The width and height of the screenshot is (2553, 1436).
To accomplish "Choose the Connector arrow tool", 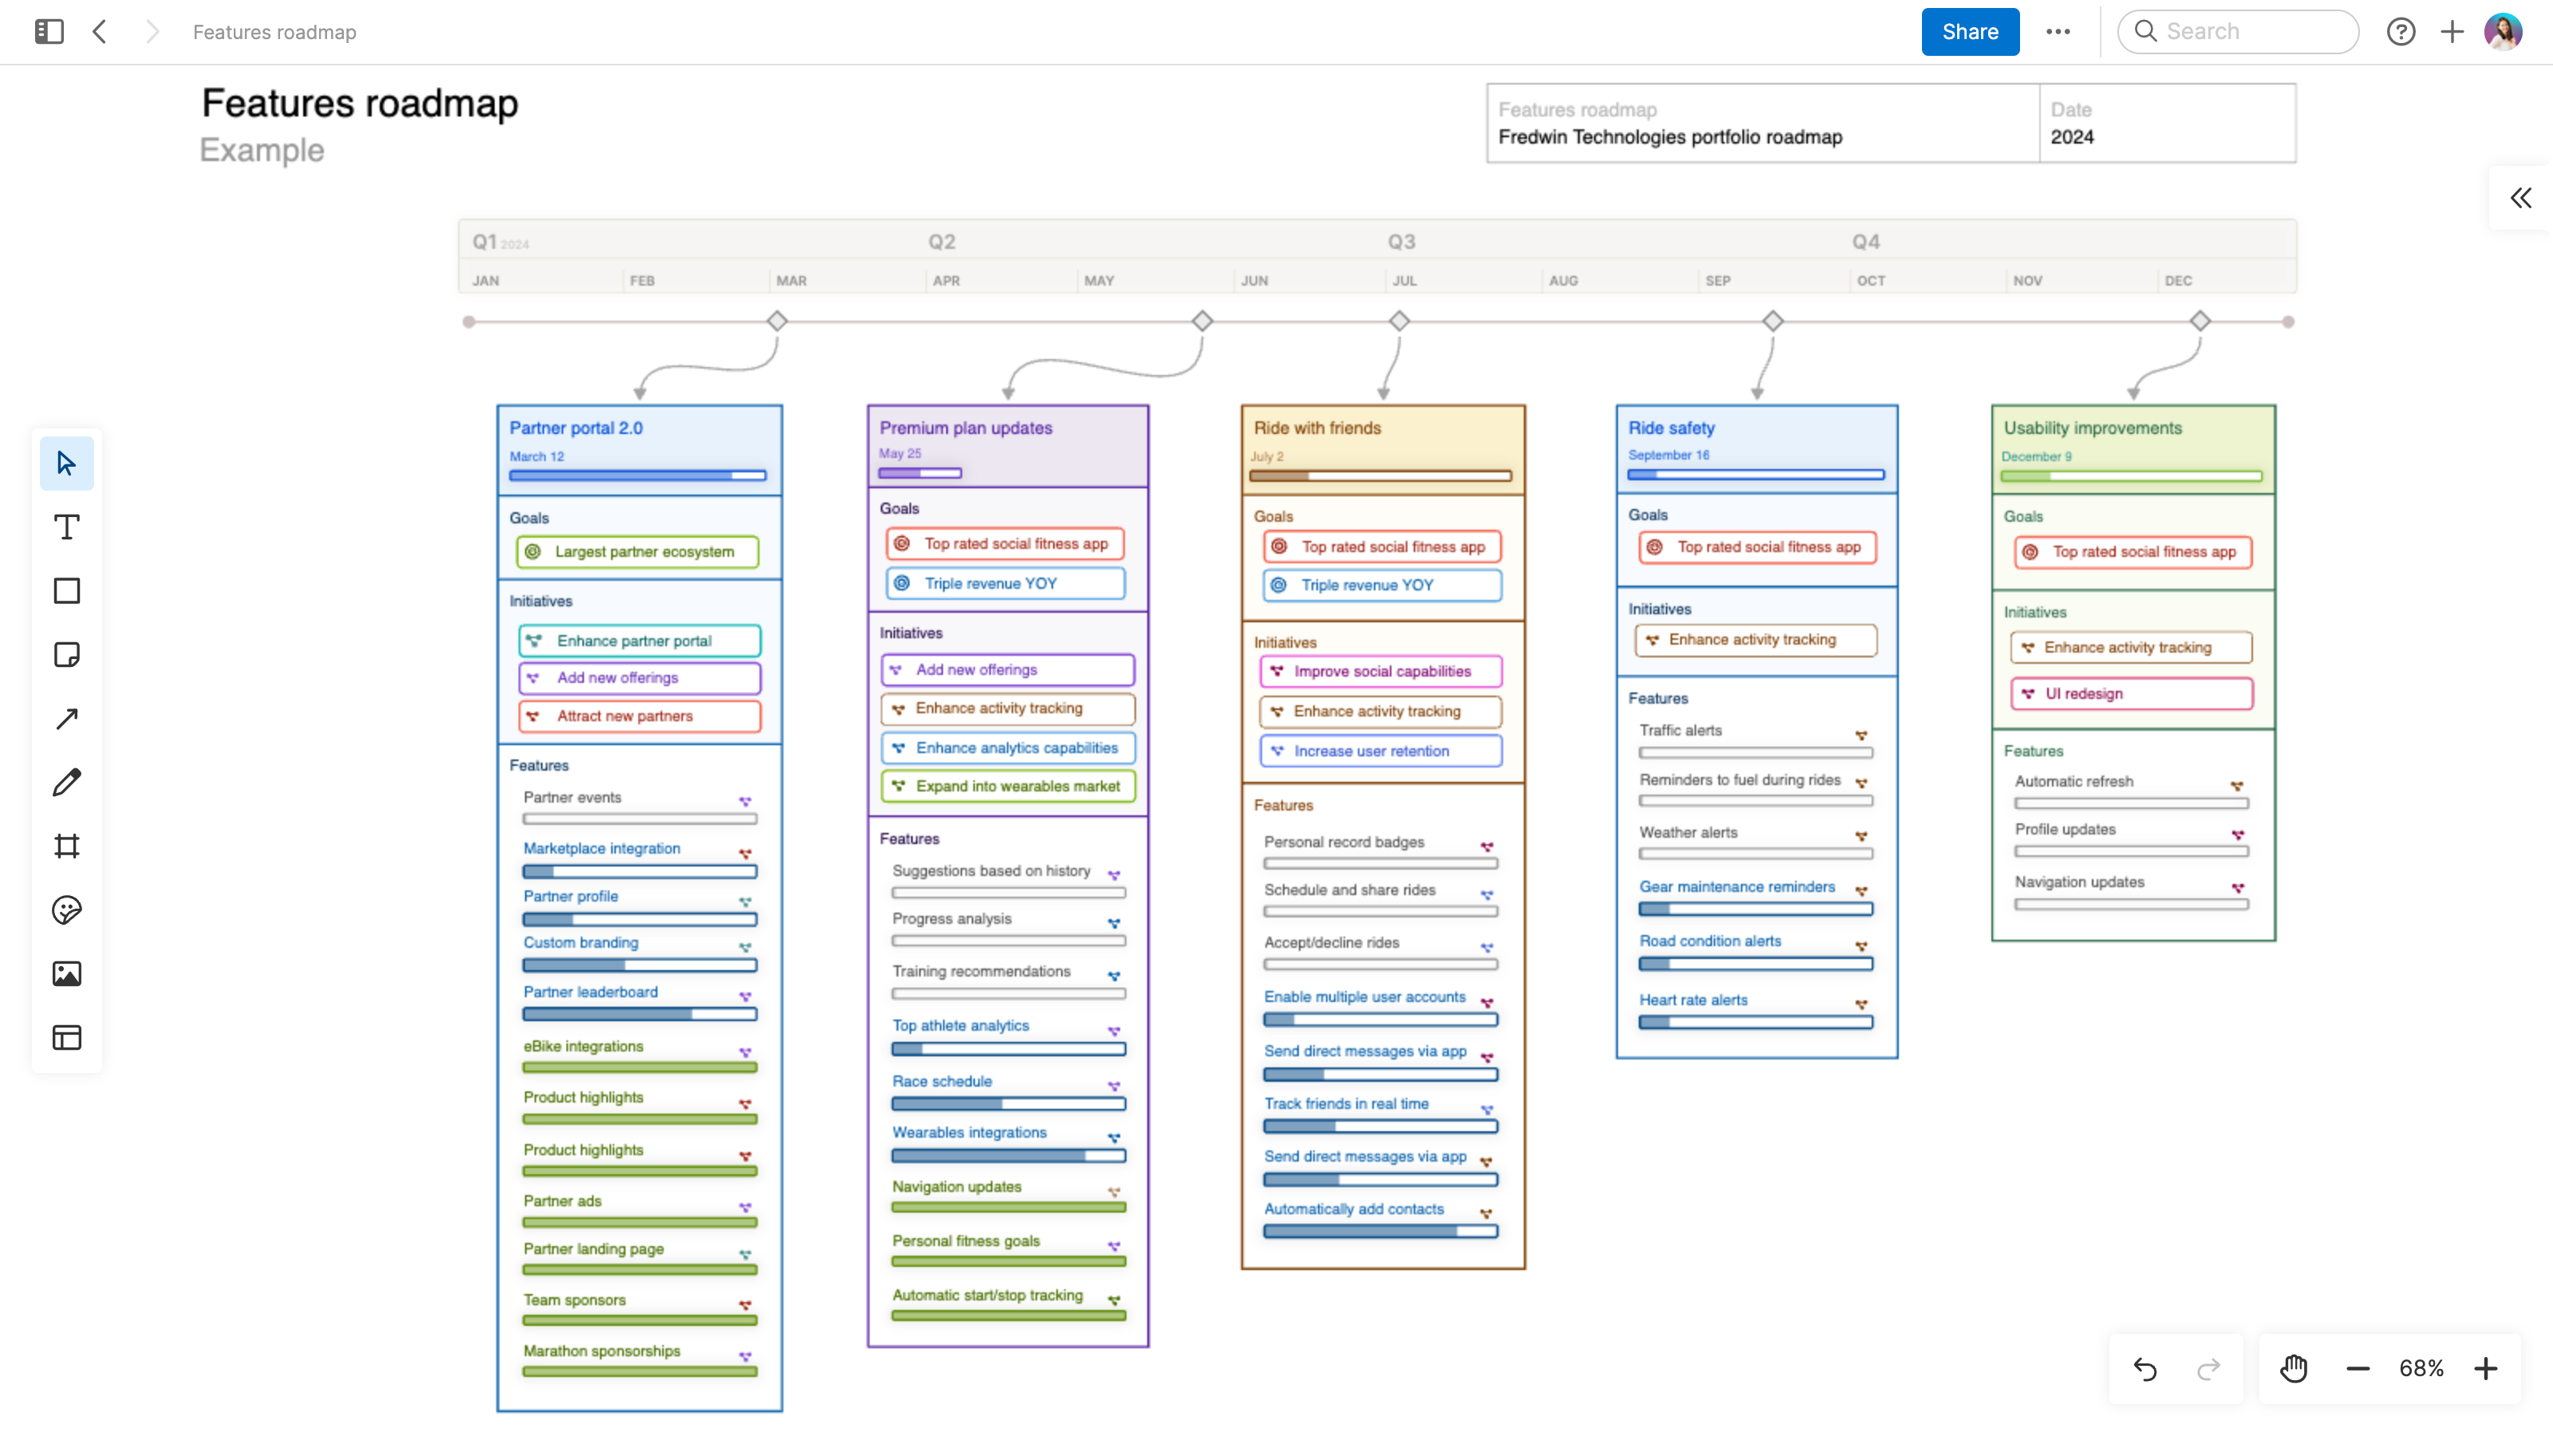I will (66, 717).
